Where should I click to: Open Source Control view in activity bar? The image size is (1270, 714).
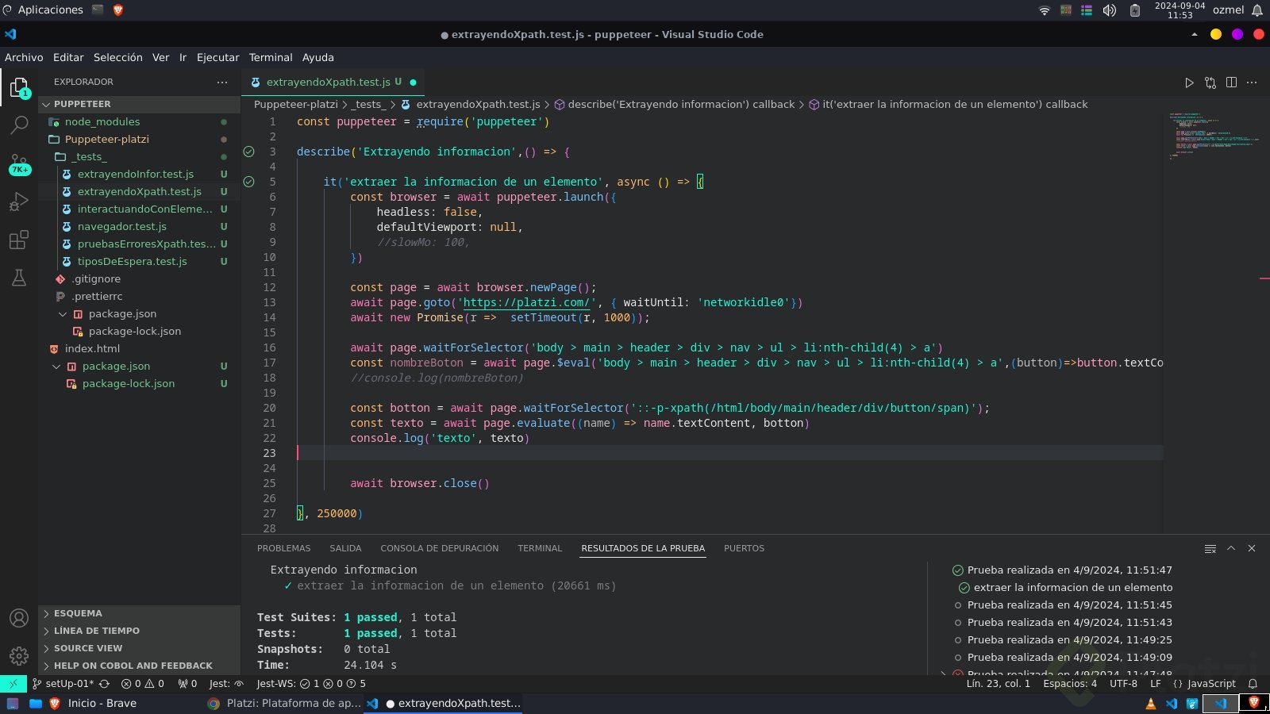point(19,163)
